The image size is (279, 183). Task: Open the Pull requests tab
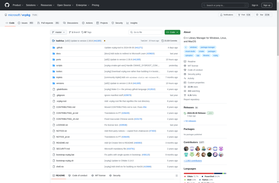pos(48,23)
